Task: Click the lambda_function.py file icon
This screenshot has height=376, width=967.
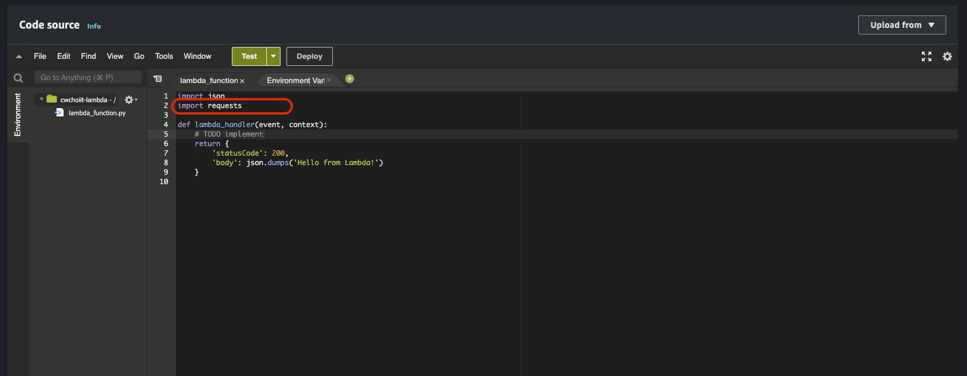Action: pos(59,112)
